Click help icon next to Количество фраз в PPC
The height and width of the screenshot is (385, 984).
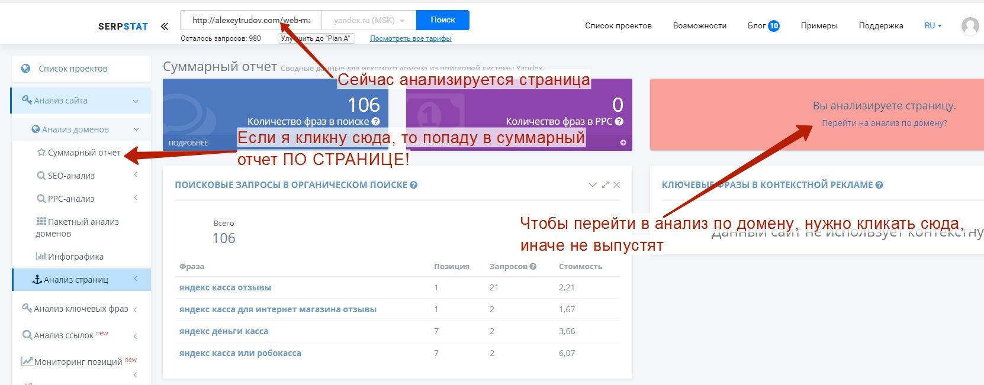click(x=619, y=122)
